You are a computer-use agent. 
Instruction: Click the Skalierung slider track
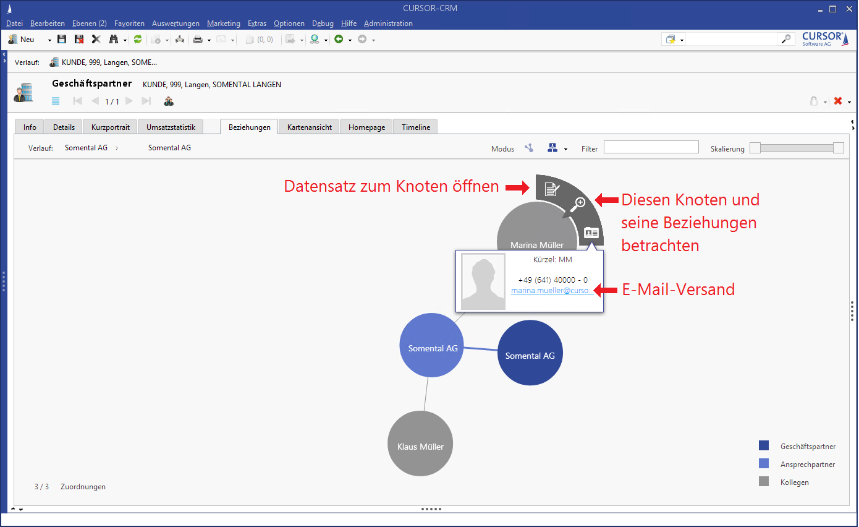pos(796,148)
